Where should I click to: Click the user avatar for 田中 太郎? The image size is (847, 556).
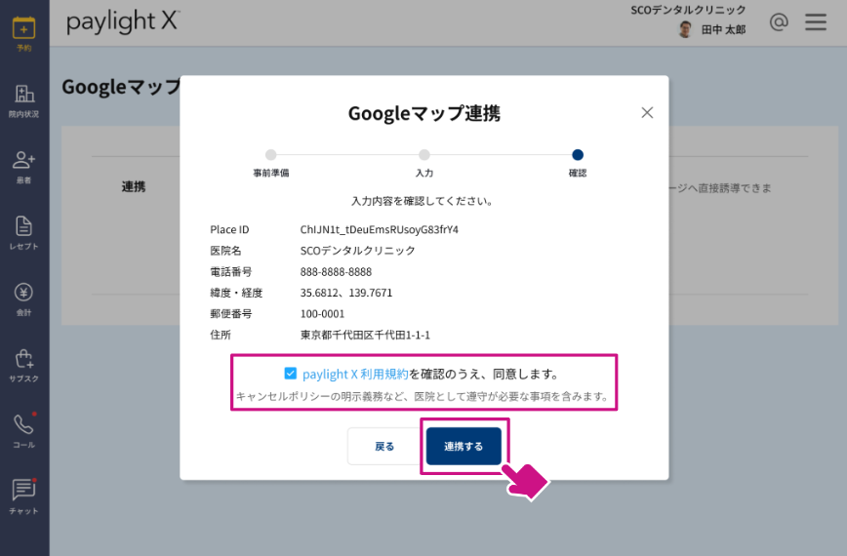tap(685, 29)
